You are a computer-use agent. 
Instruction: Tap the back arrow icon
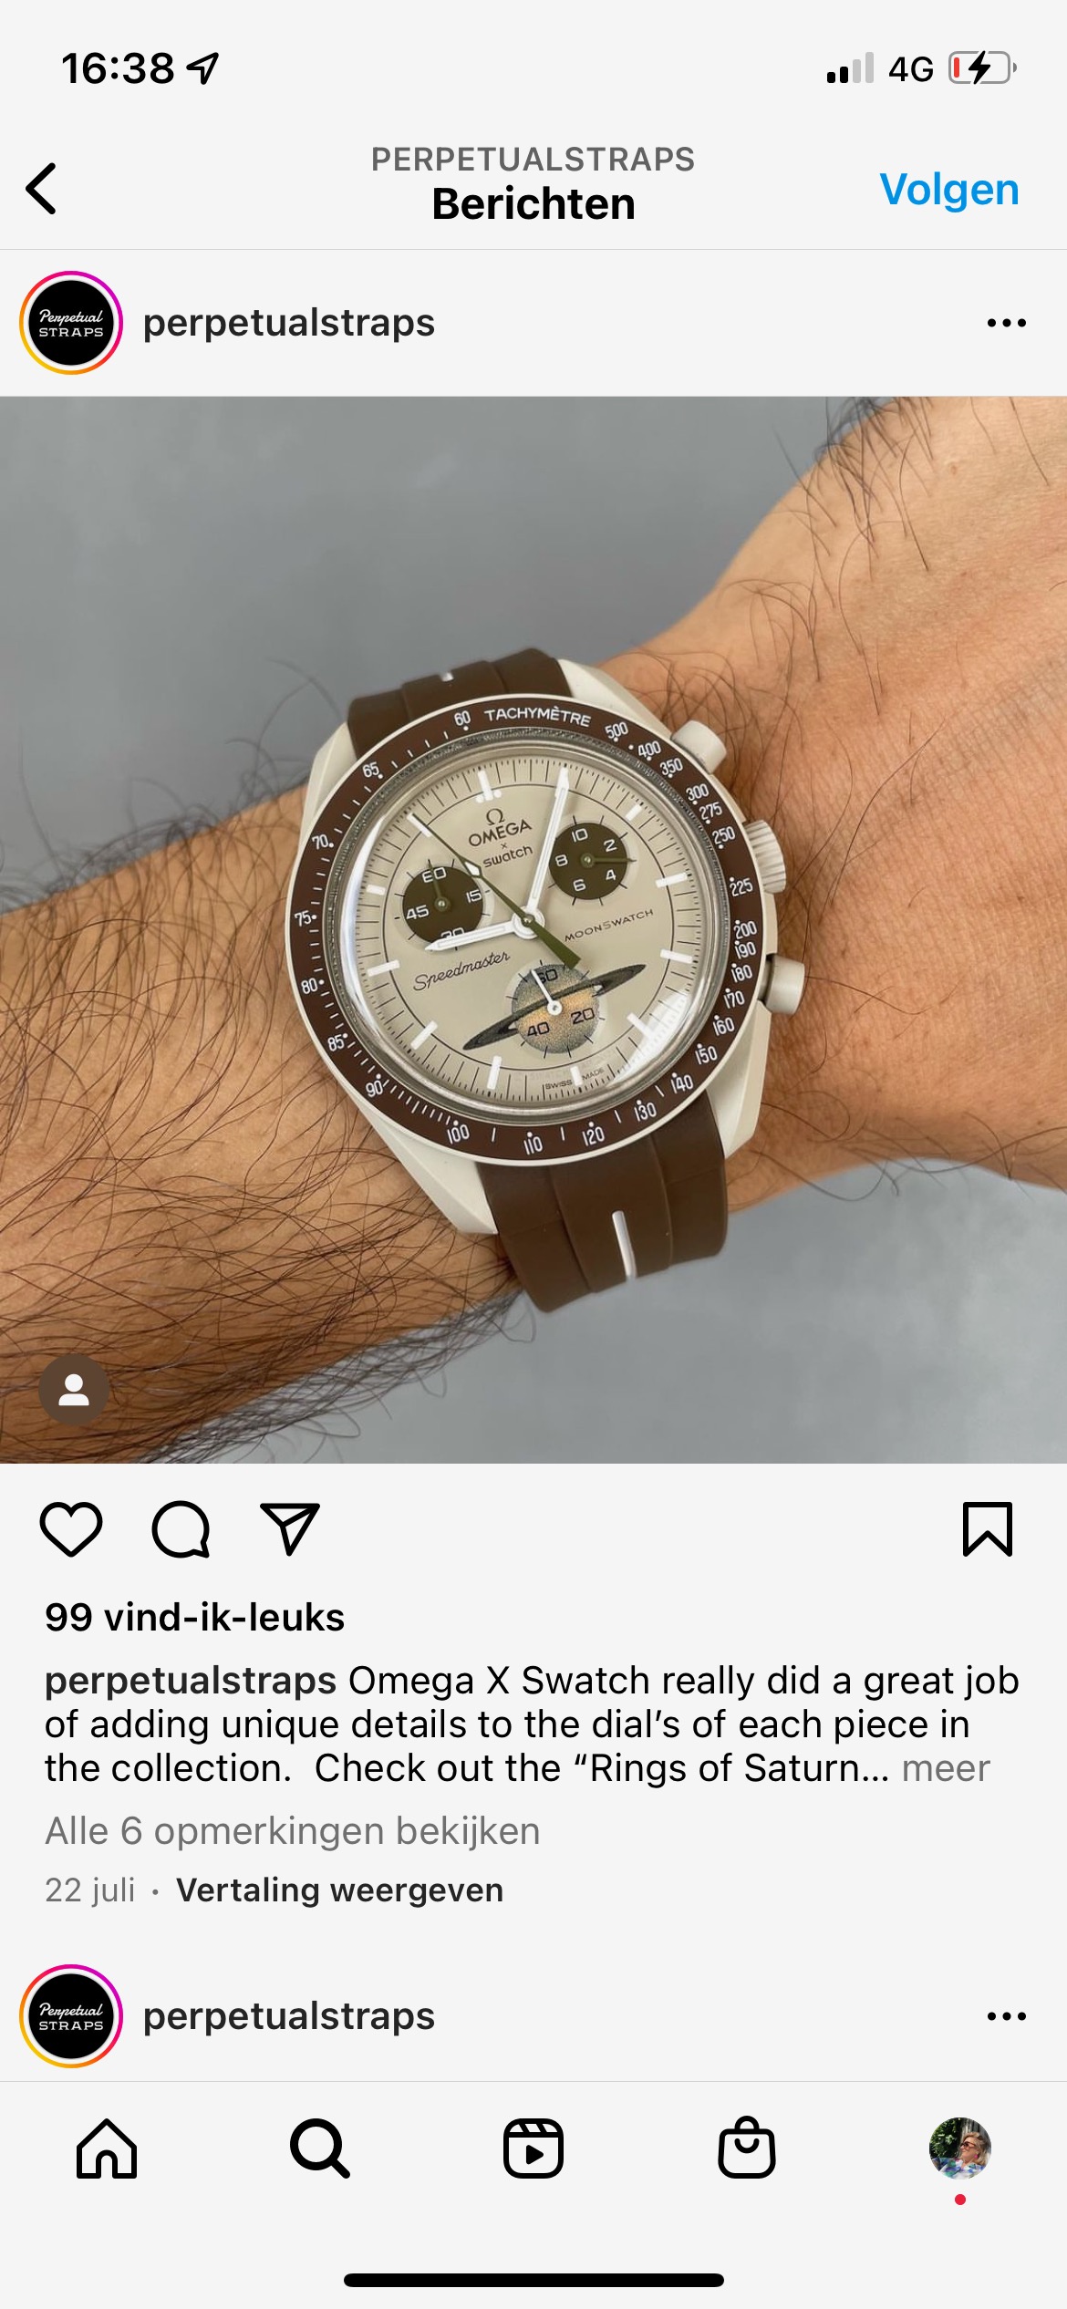click(x=42, y=189)
